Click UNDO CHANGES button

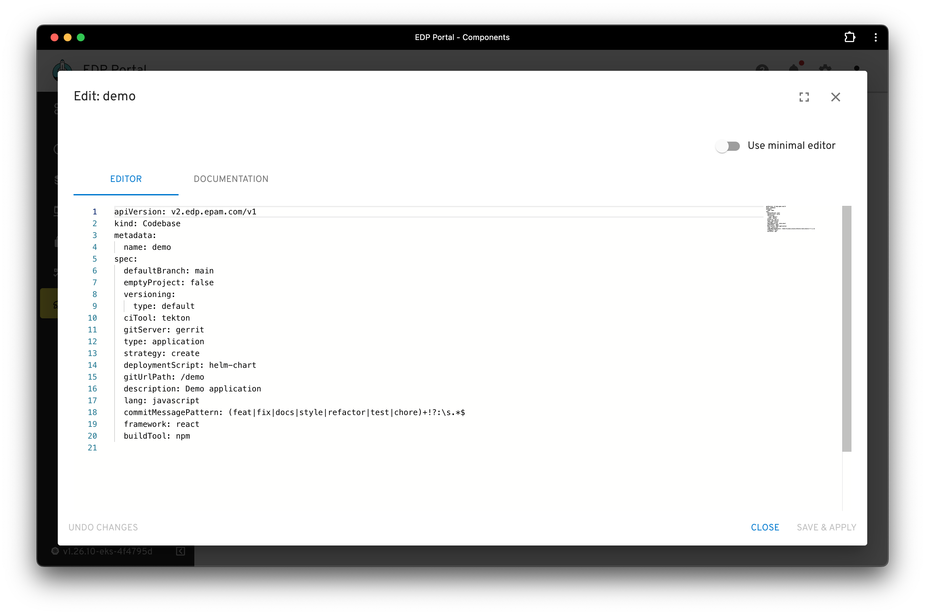pos(103,527)
